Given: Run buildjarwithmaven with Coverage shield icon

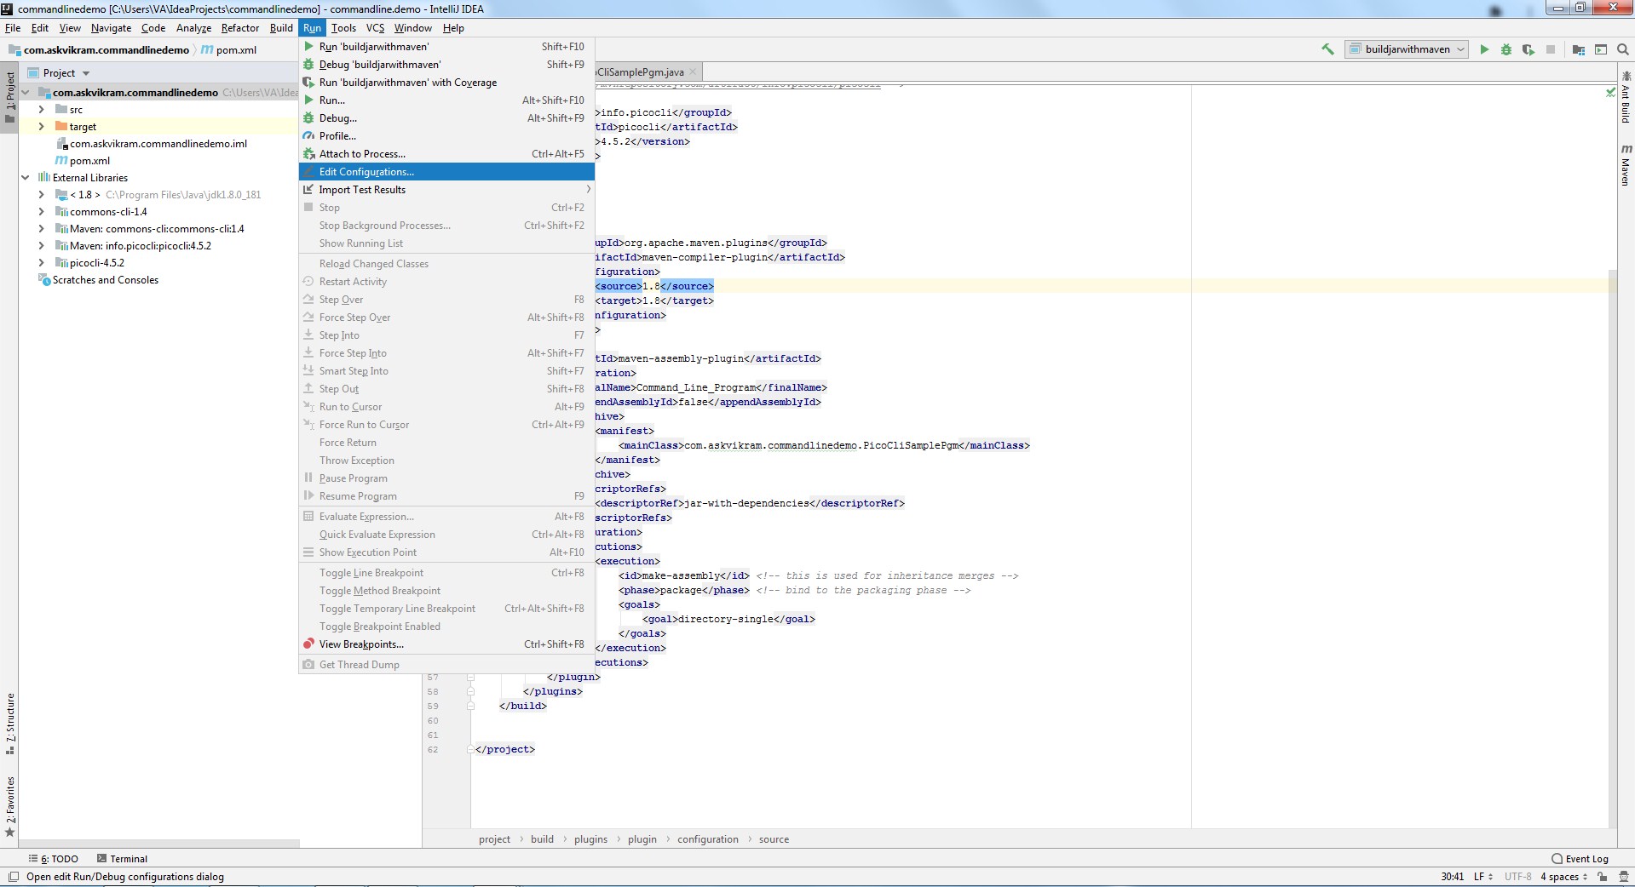Looking at the screenshot, I should tap(1527, 49).
